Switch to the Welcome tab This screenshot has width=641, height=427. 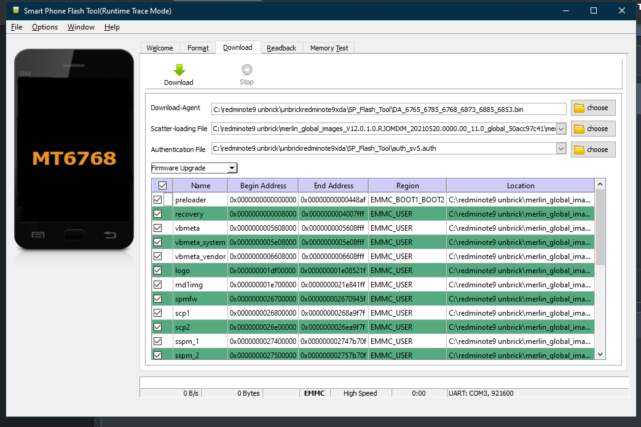(x=160, y=48)
